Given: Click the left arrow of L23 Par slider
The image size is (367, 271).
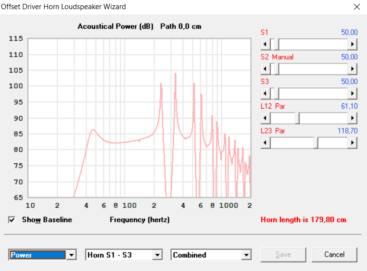Looking at the screenshot, I should [x=266, y=143].
